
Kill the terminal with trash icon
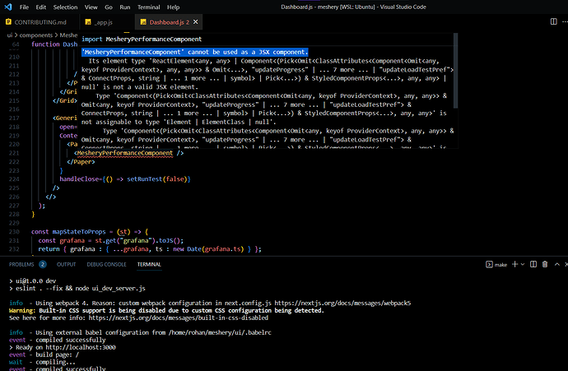[545, 264]
